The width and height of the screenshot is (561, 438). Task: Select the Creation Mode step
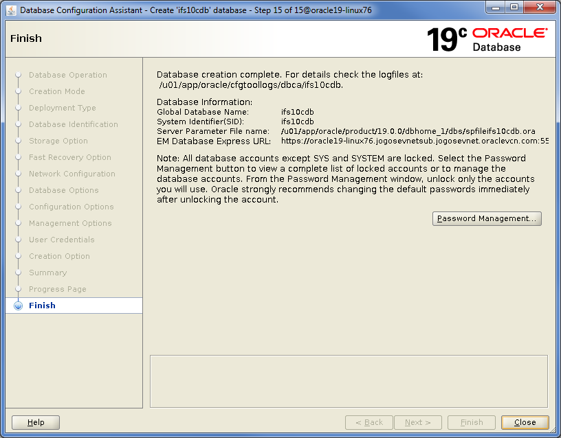pyautogui.click(x=56, y=91)
